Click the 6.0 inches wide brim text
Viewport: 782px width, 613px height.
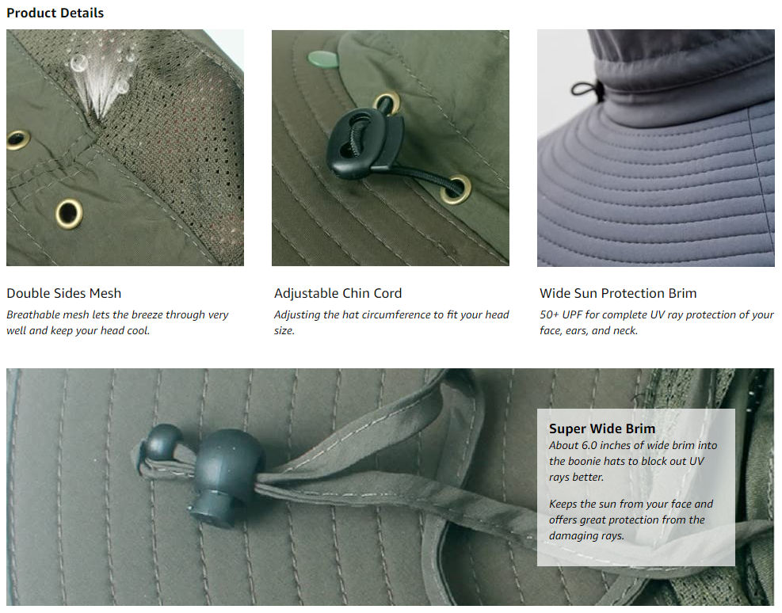pos(633,461)
